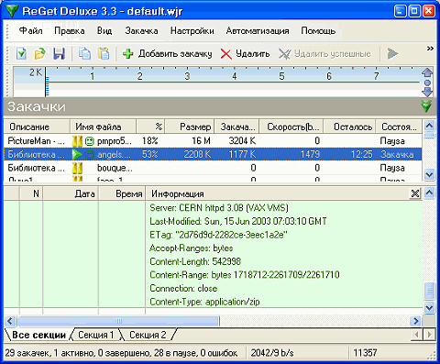Open the Вид menu

[x=104, y=31]
